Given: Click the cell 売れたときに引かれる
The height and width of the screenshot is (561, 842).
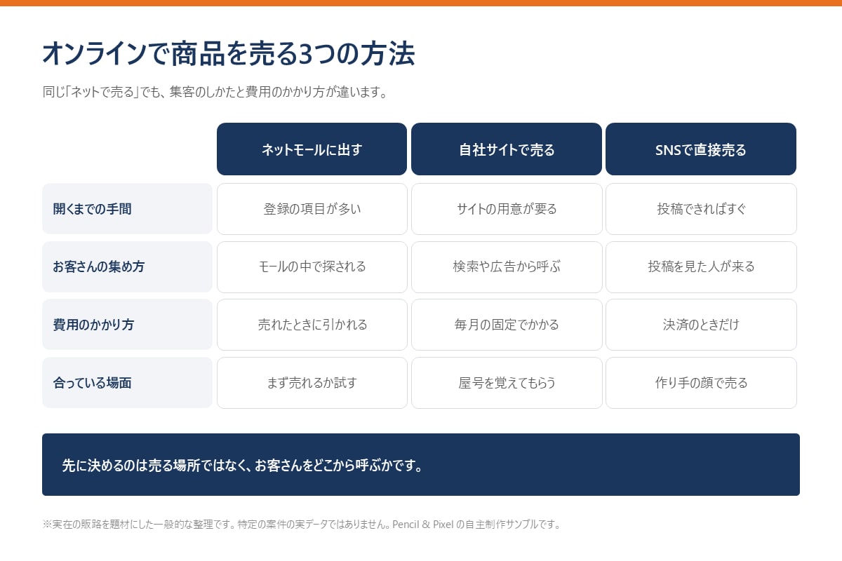Looking at the screenshot, I should click(x=312, y=325).
